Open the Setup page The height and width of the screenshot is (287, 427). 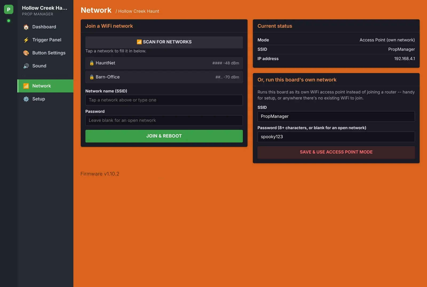click(x=45, y=99)
